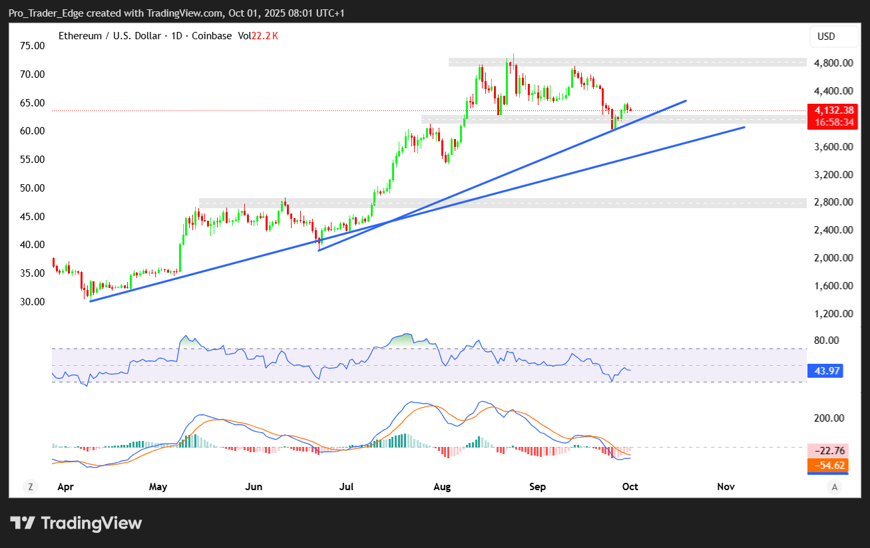Click the orange MACD signal value -54.62
This screenshot has width=870, height=548.
(828, 465)
